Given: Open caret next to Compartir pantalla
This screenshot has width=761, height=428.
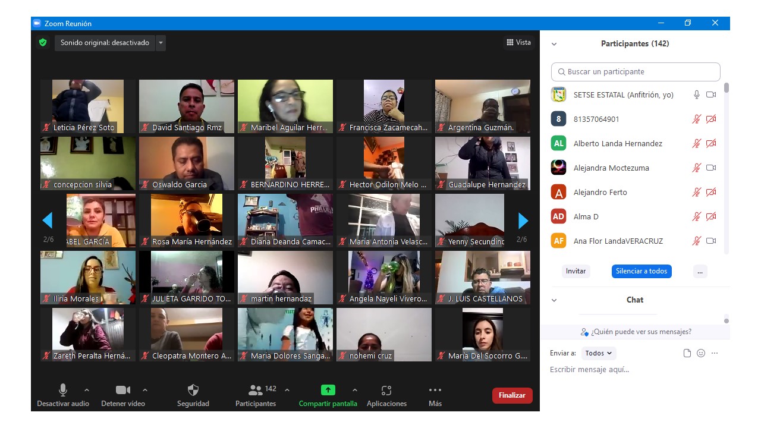Looking at the screenshot, I should point(355,390).
